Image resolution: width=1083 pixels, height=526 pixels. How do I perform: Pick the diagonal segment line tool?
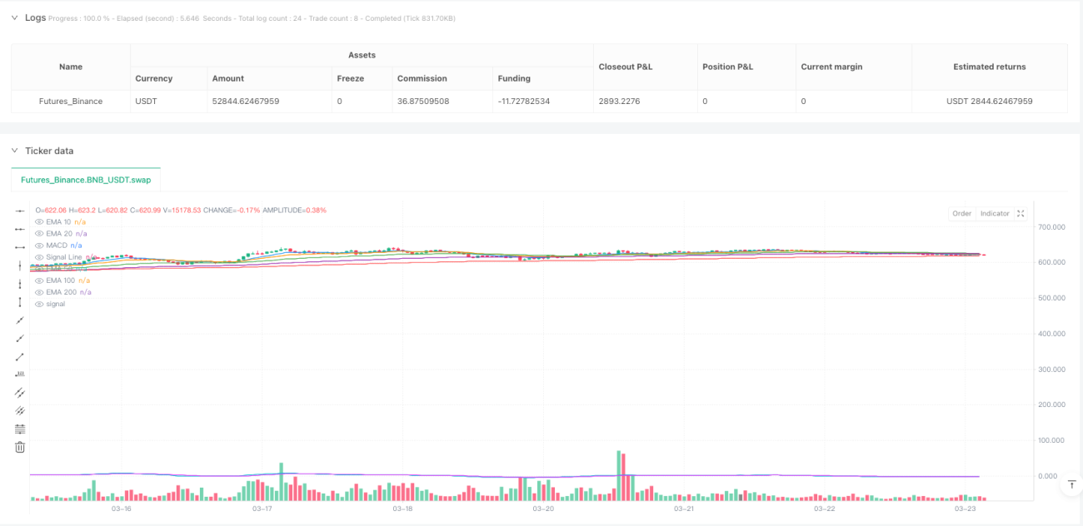coord(21,355)
